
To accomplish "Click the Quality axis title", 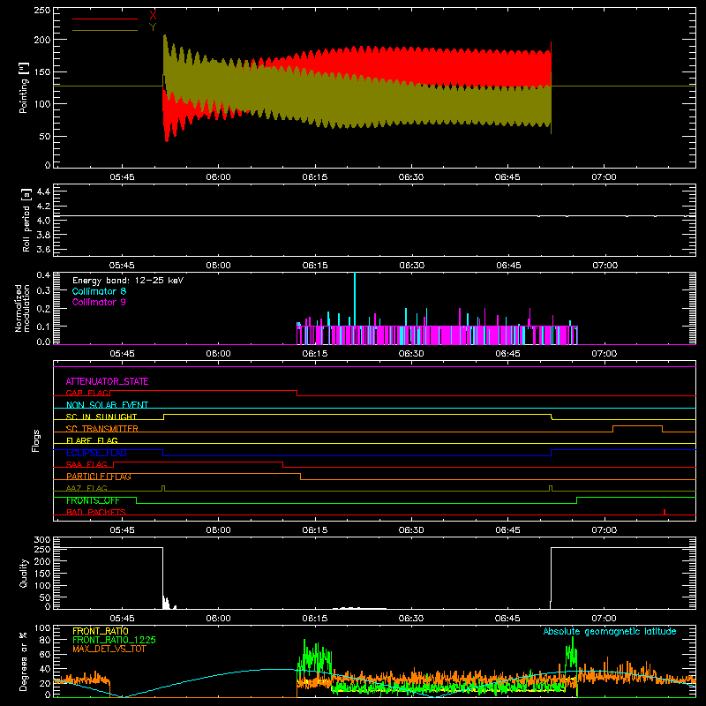I will pyautogui.click(x=24, y=573).
